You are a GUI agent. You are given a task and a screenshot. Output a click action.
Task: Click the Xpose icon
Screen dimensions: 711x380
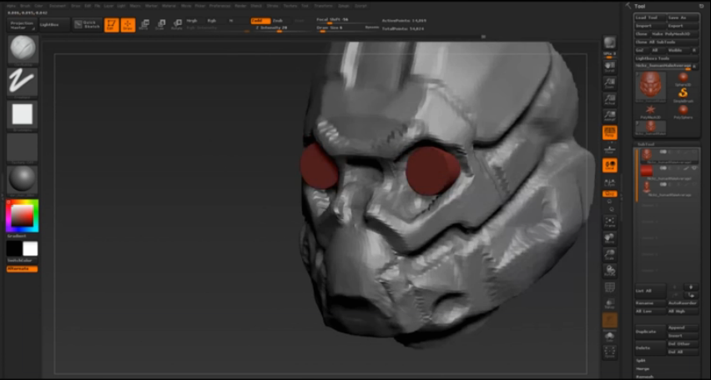(610, 352)
